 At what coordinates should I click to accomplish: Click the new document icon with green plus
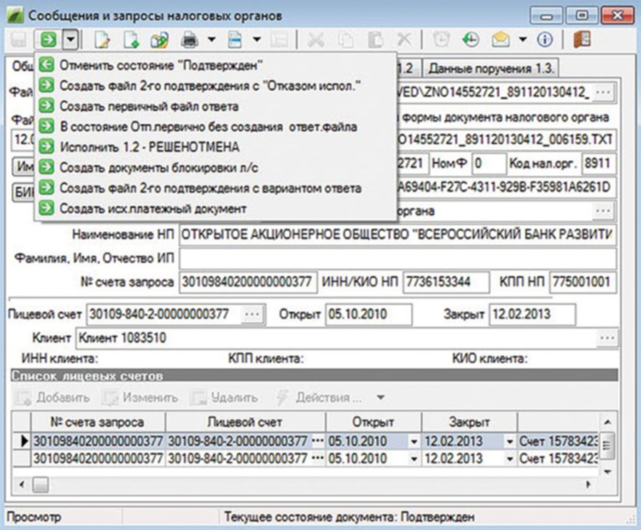(131, 41)
